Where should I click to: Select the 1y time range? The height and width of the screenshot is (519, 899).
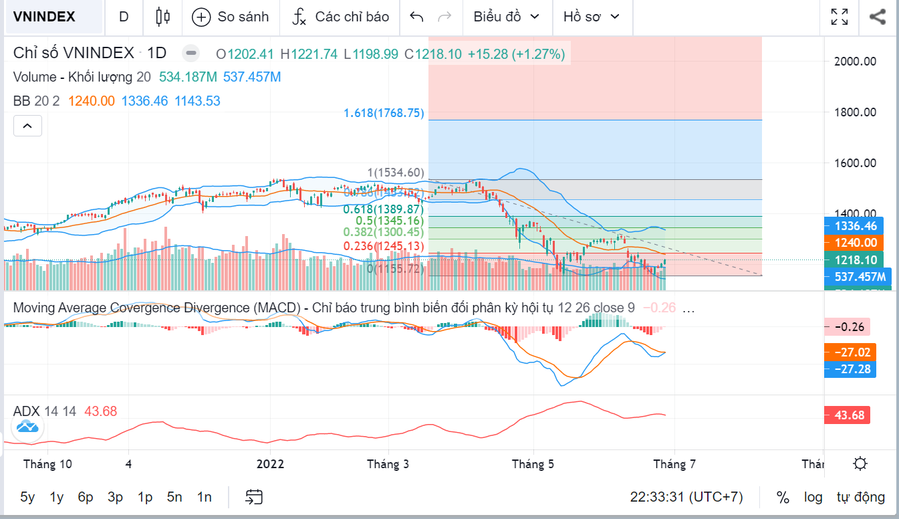click(x=57, y=497)
